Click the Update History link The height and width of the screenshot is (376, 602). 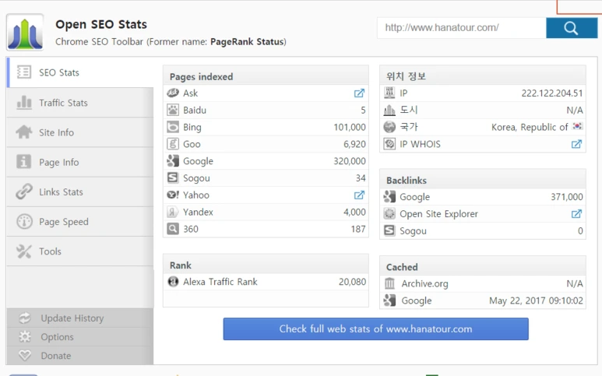click(x=72, y=318)
